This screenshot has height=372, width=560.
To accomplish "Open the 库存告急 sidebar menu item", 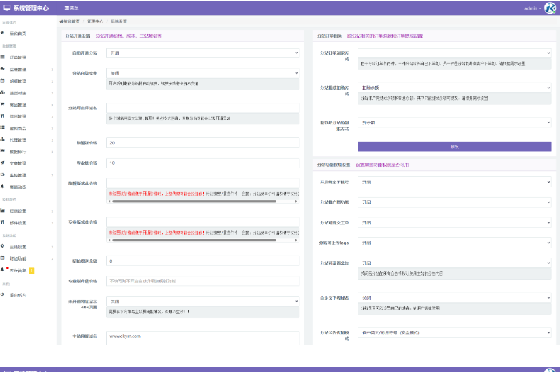I will (19, 270).
